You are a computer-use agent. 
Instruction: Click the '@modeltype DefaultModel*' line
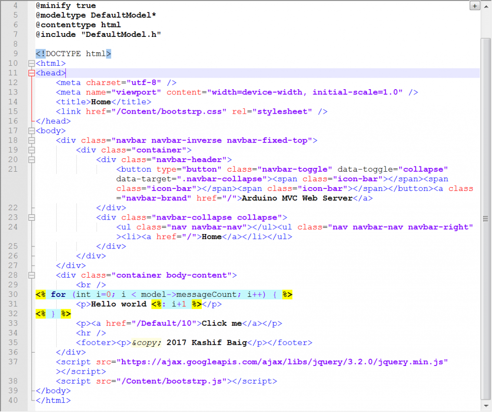coord(96,15)
